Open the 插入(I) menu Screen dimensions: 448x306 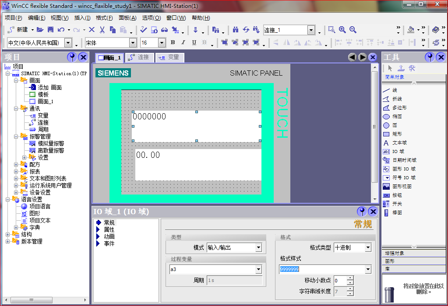click(82, 18)
